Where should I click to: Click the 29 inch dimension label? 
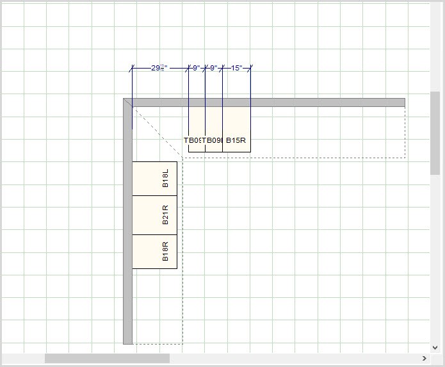click(x=159, y=68)
